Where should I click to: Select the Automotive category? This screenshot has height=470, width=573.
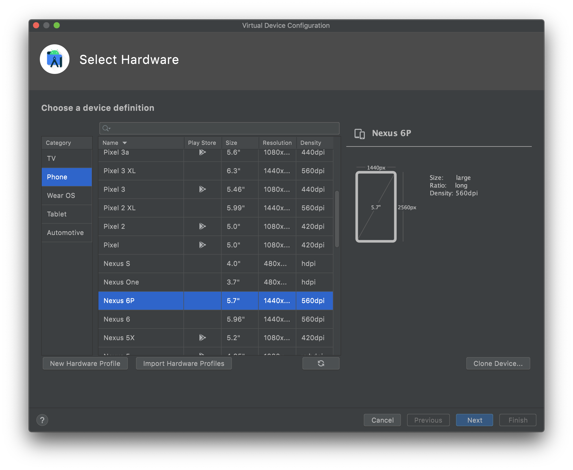coord(67,233)
